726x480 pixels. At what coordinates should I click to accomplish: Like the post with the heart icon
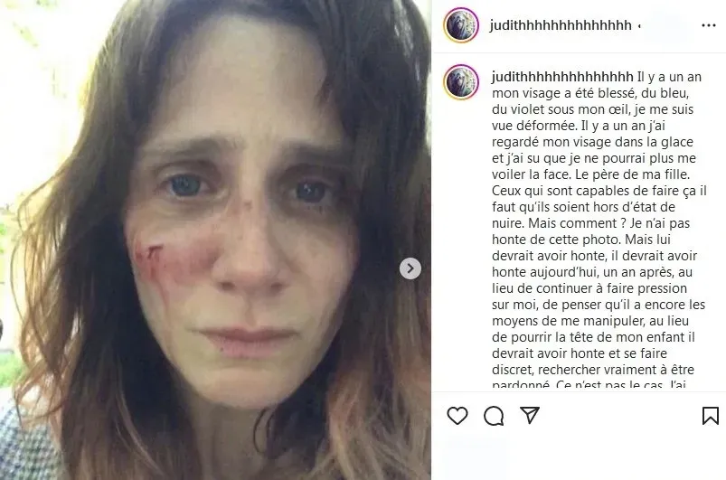457,415
